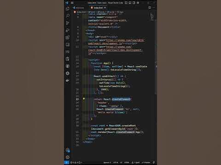Open Source Control view in activity bar
Viewport: 221px width, 165px height.
tap(68, 23)
